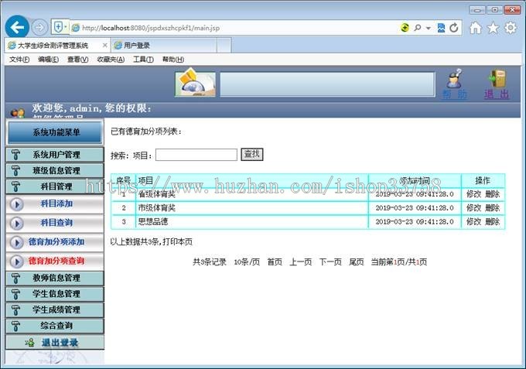Click the help person icon in header
Viewport: 526px width, 369px height.
(455, 78)
